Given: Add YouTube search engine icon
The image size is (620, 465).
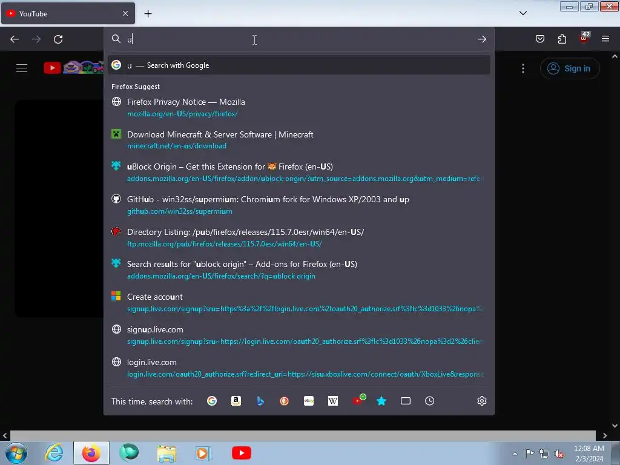Looking at the screenshot, I should (x=358, y=400).
